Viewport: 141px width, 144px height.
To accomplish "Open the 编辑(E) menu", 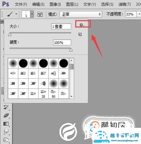I will (38, 5).
